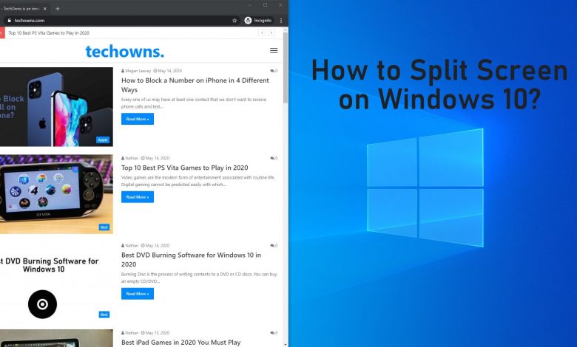
Task: Open article Best iPad Games in 2020
Action: (x=180, y=343)
